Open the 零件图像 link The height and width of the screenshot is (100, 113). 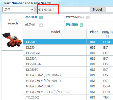pos(72,25)
